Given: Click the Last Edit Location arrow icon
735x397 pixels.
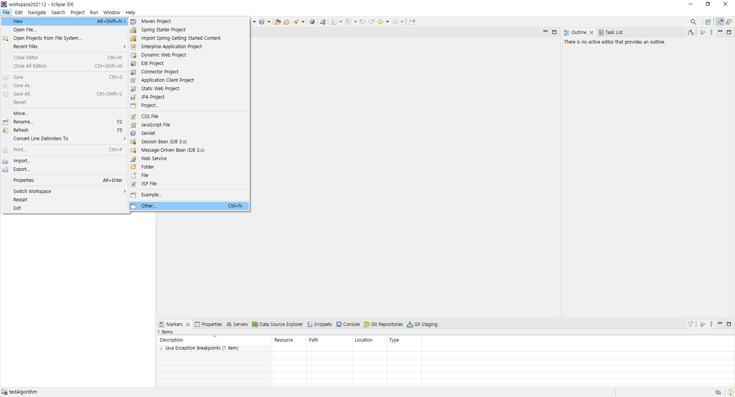Looking at the screenshot, I should tap(363, 22).
